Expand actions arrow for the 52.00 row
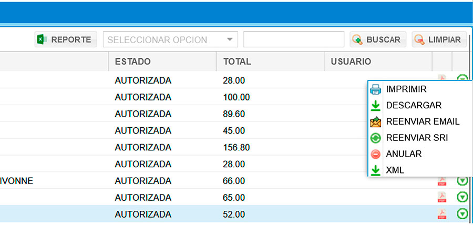 click(462, 214)
